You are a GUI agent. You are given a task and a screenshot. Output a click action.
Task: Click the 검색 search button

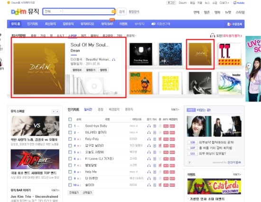click(121, 11)
